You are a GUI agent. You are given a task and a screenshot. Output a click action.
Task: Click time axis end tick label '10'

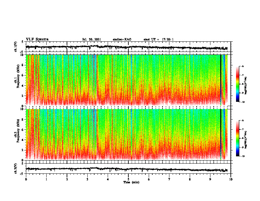pos(231,179)
